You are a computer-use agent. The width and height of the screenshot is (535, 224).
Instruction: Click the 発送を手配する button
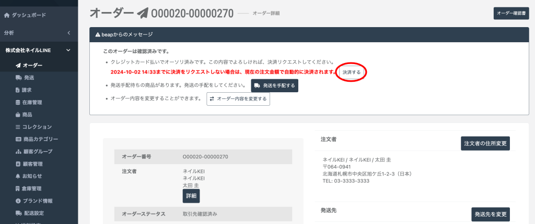point(274,85)
